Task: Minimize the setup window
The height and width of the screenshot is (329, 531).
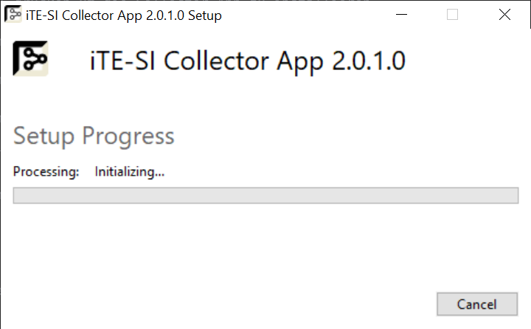Action: [x=400, y=15]
